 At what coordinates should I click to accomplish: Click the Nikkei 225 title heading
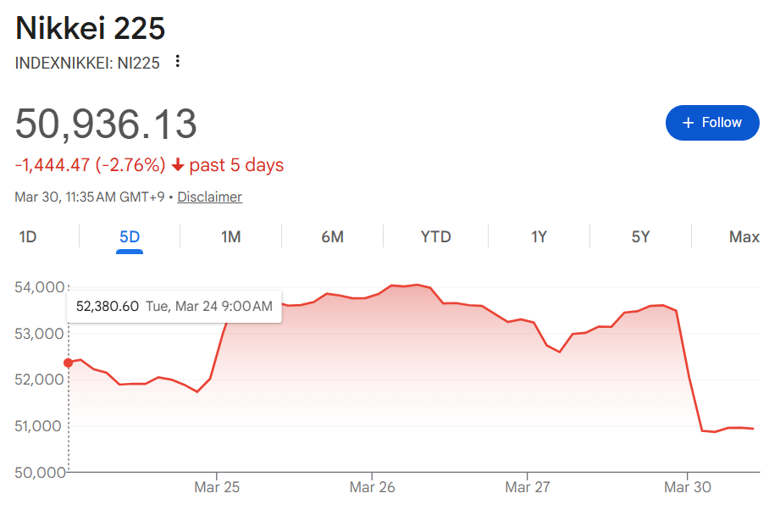tap(91, 28)
